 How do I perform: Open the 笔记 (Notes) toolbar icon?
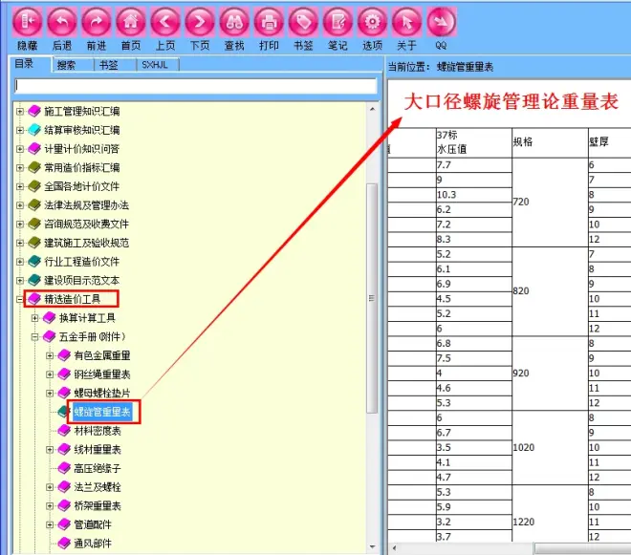tap(337, 21)
